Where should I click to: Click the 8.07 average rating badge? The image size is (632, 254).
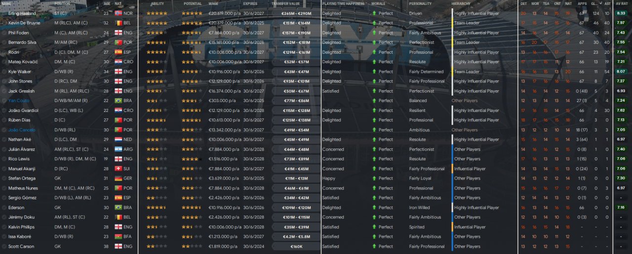(621, 72)
